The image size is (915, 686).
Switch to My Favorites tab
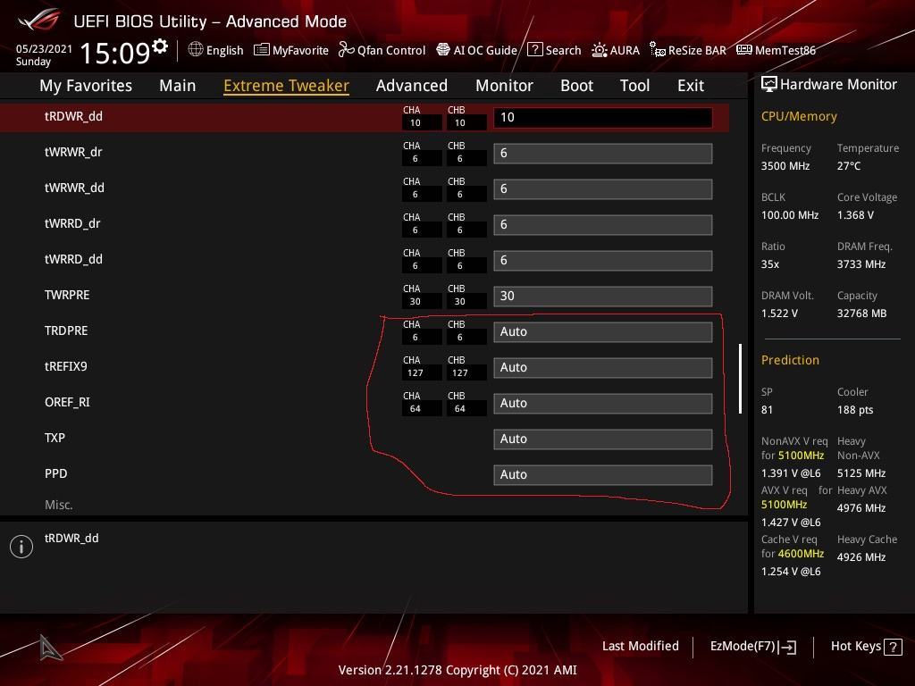pyautogui.click(x=86, y=86)
